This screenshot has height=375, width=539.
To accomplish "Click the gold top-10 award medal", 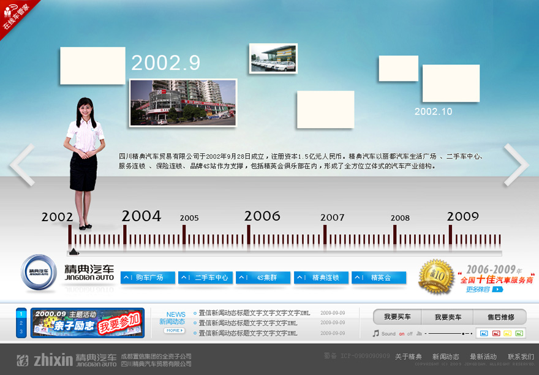I will tap(437, 276).
